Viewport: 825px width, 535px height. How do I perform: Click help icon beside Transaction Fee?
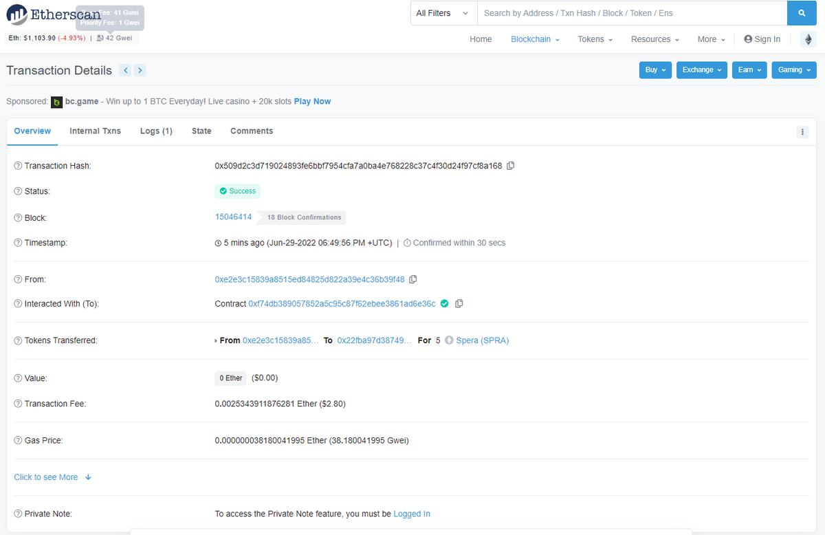pos(18,404)
